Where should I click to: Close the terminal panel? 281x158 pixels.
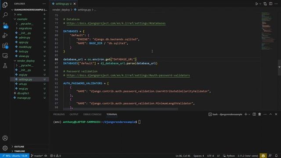click(x=276, y=114)
